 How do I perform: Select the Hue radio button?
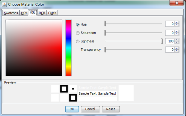78,24
